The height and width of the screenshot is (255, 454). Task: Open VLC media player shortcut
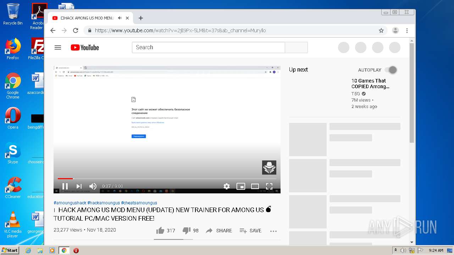point(13,225)
